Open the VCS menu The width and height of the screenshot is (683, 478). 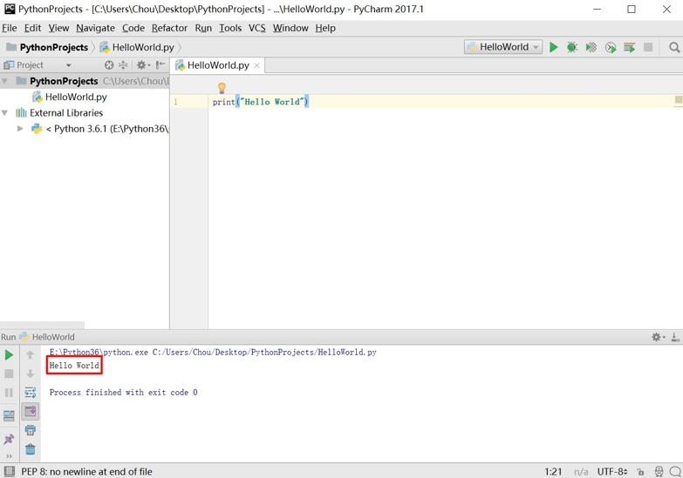coord(257,28)
